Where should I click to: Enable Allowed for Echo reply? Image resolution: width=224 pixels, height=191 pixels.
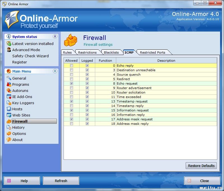71,66
